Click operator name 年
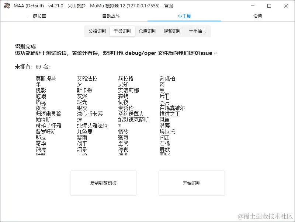295x222 pixels. (x=38, y=84)
